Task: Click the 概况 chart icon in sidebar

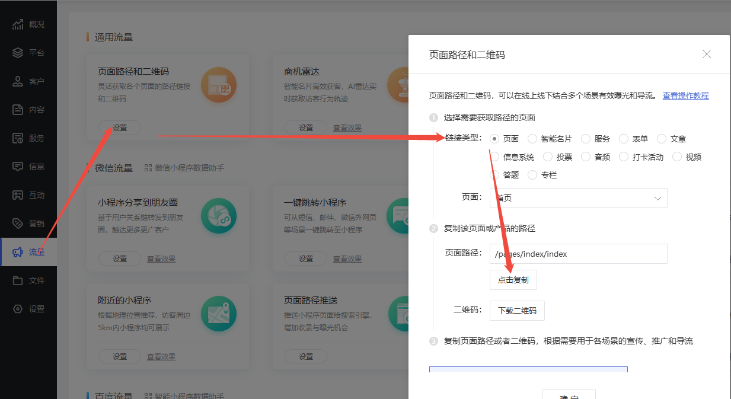Action: (18, 24)
